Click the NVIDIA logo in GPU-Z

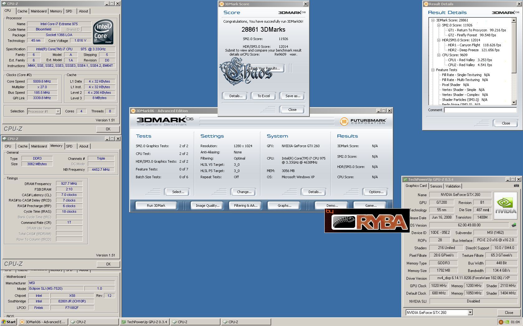click(x=505, y=205)
